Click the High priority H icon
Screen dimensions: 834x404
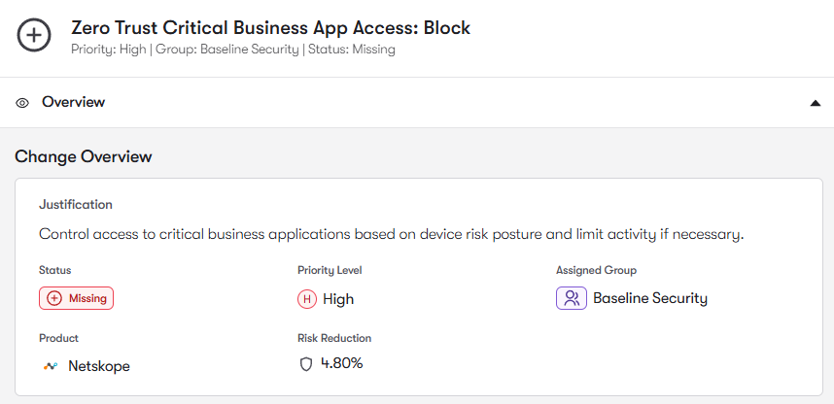point(307,299)
